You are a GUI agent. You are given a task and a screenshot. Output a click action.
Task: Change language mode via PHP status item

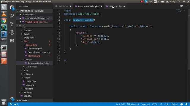coord(166,104)
